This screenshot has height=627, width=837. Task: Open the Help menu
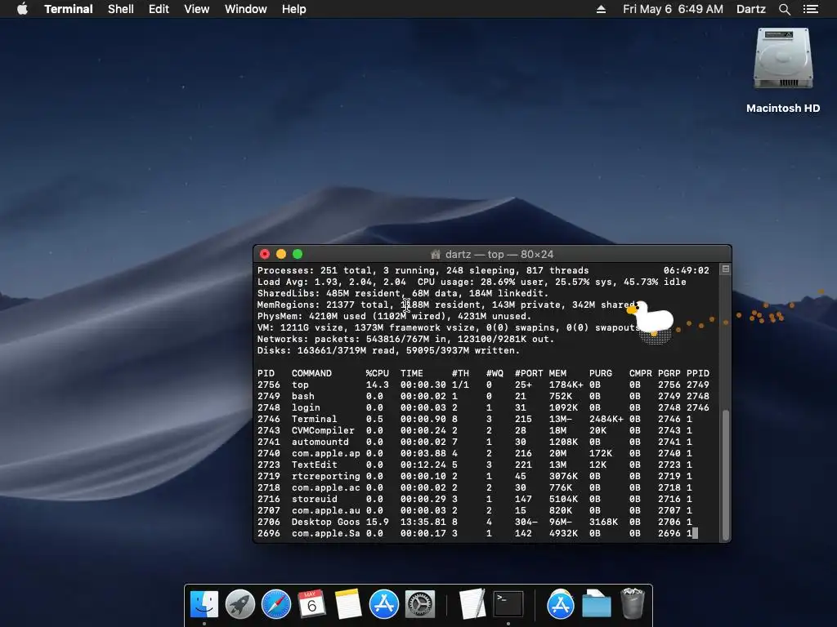(294, 9)
